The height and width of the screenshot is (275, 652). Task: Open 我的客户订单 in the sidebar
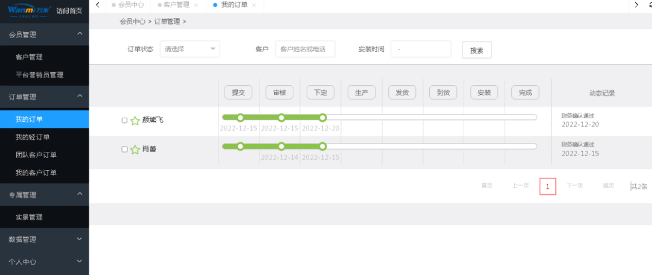(36, 173)
